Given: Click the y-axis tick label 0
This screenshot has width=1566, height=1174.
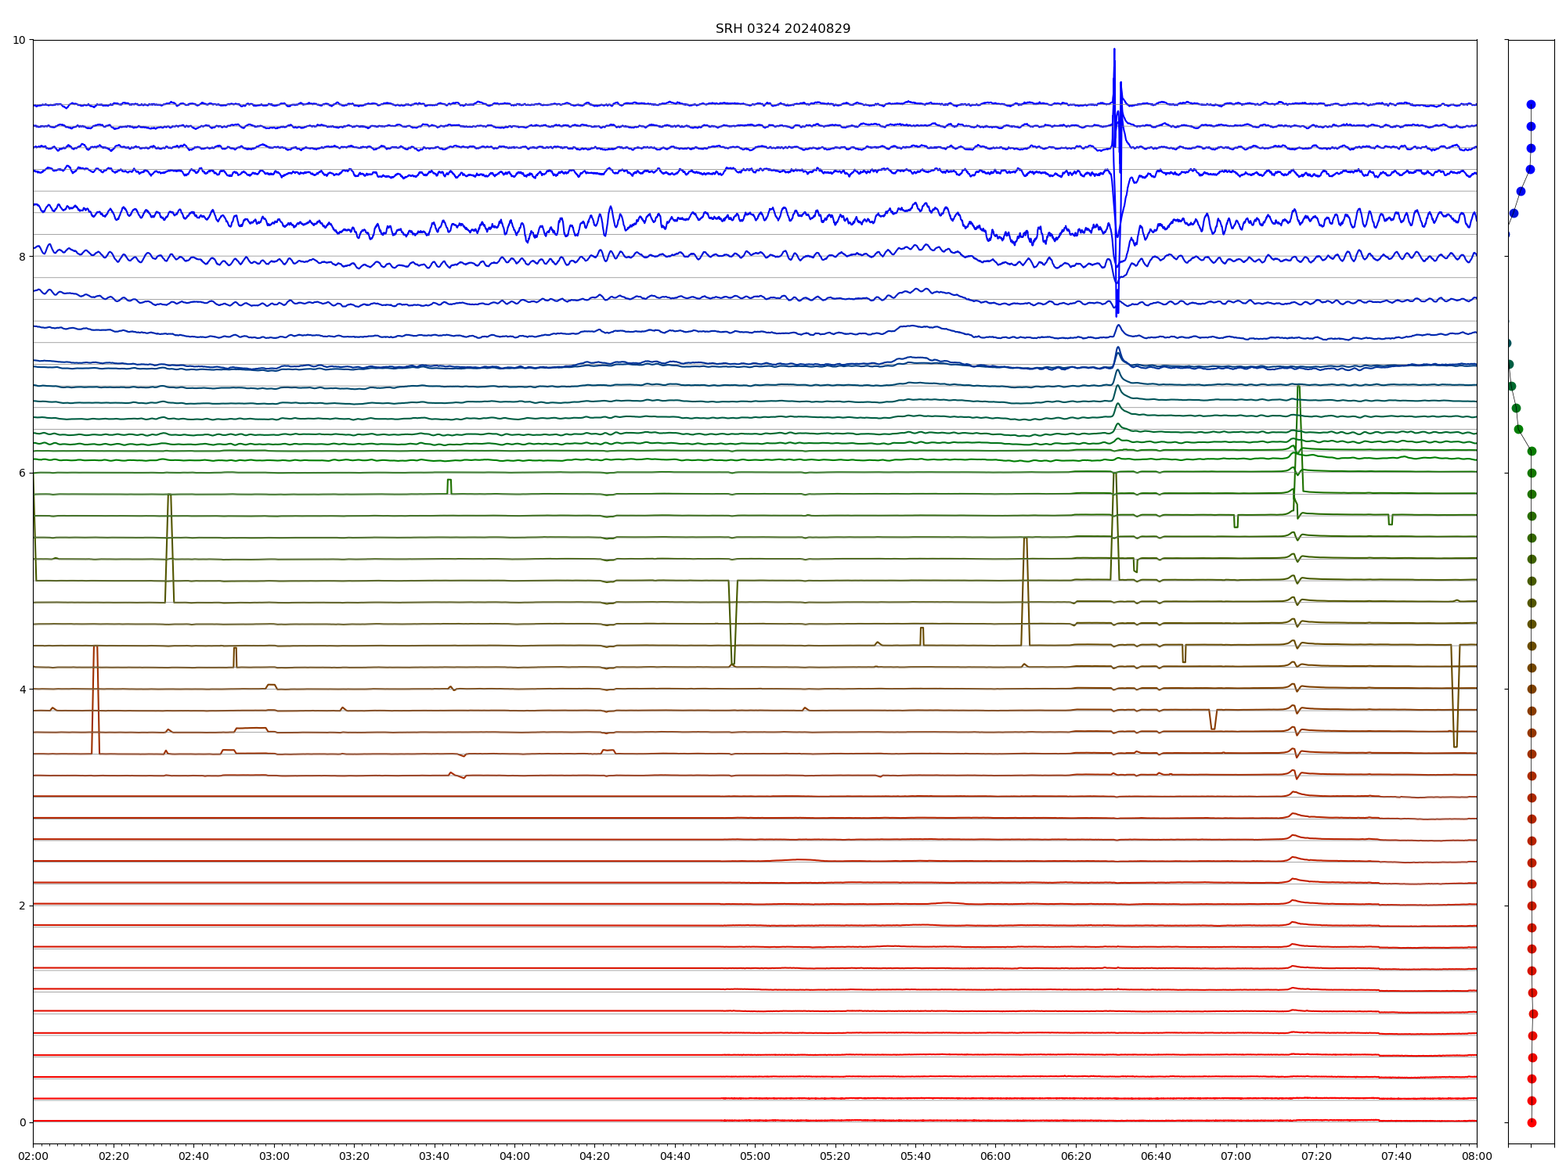Looking at the screenshot, I should 22,1122.
